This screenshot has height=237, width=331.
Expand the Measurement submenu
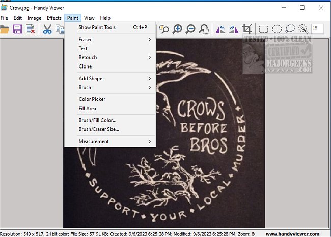[94, 141]
